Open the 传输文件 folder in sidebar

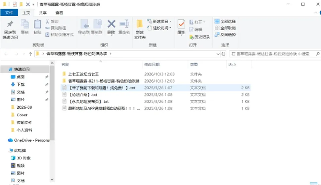click(24, 123)
